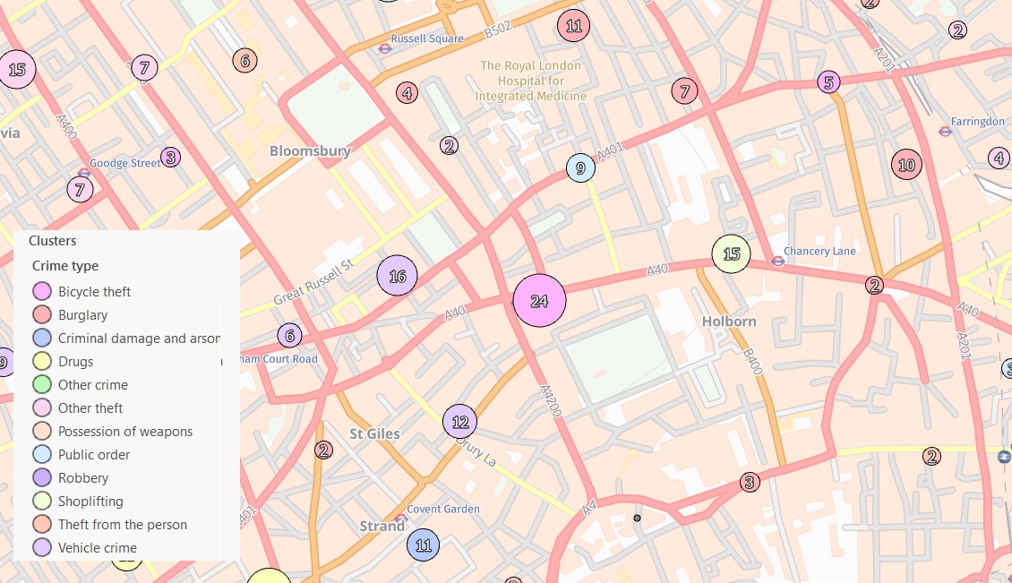Click the Bicycle theft legend color swatch
Viewport: 1012px width, 583px height.
click(42, 291)
